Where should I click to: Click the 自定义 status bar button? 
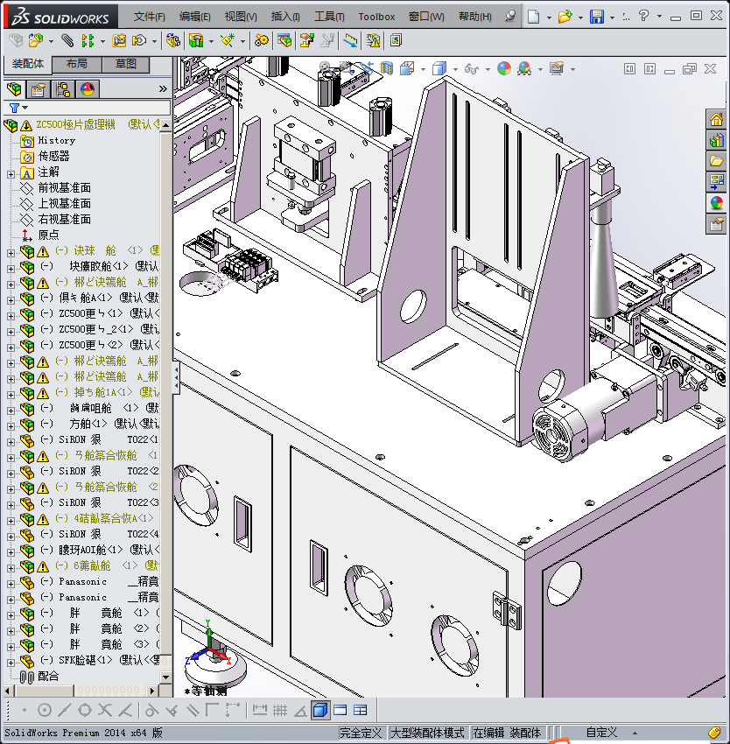(601, 733)
